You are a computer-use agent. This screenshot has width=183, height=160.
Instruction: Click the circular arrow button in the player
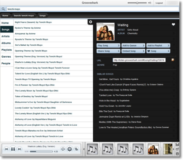click(63, 149)
